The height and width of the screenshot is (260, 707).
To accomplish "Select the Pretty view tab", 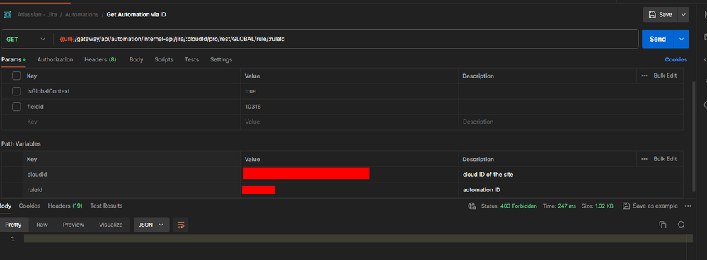I will click(x=13, y=225).
